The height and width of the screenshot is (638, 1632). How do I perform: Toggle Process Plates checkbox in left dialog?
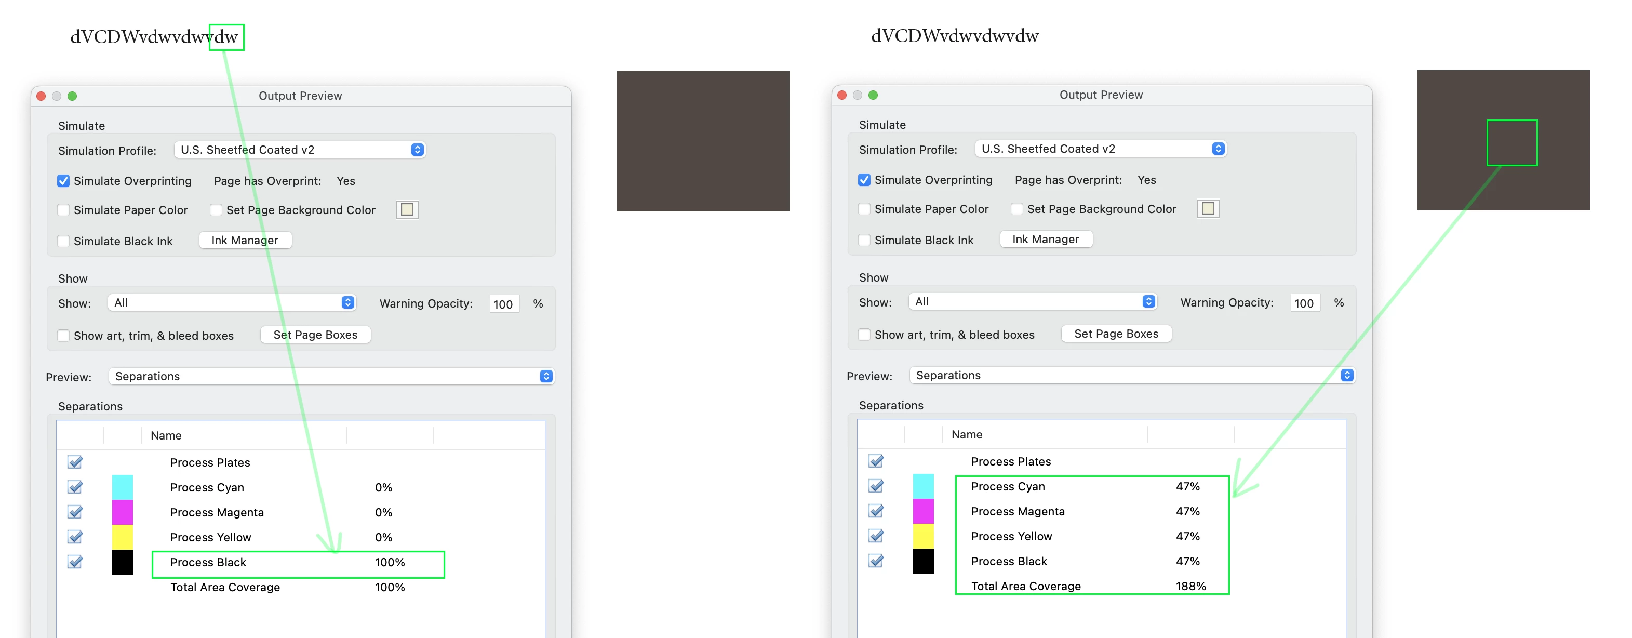click(75, 462)
